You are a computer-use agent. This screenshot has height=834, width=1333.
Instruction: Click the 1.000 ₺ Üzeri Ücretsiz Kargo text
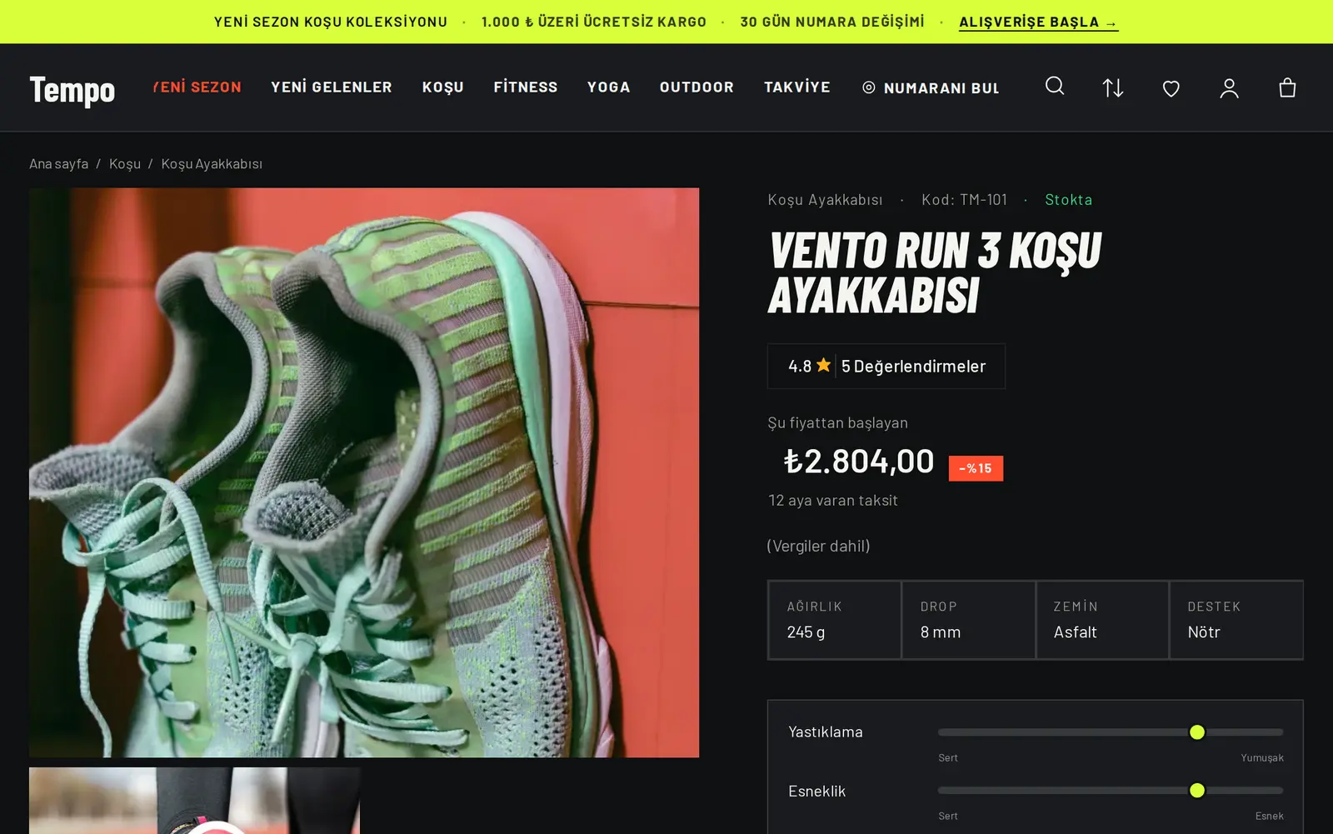point(593,22)
